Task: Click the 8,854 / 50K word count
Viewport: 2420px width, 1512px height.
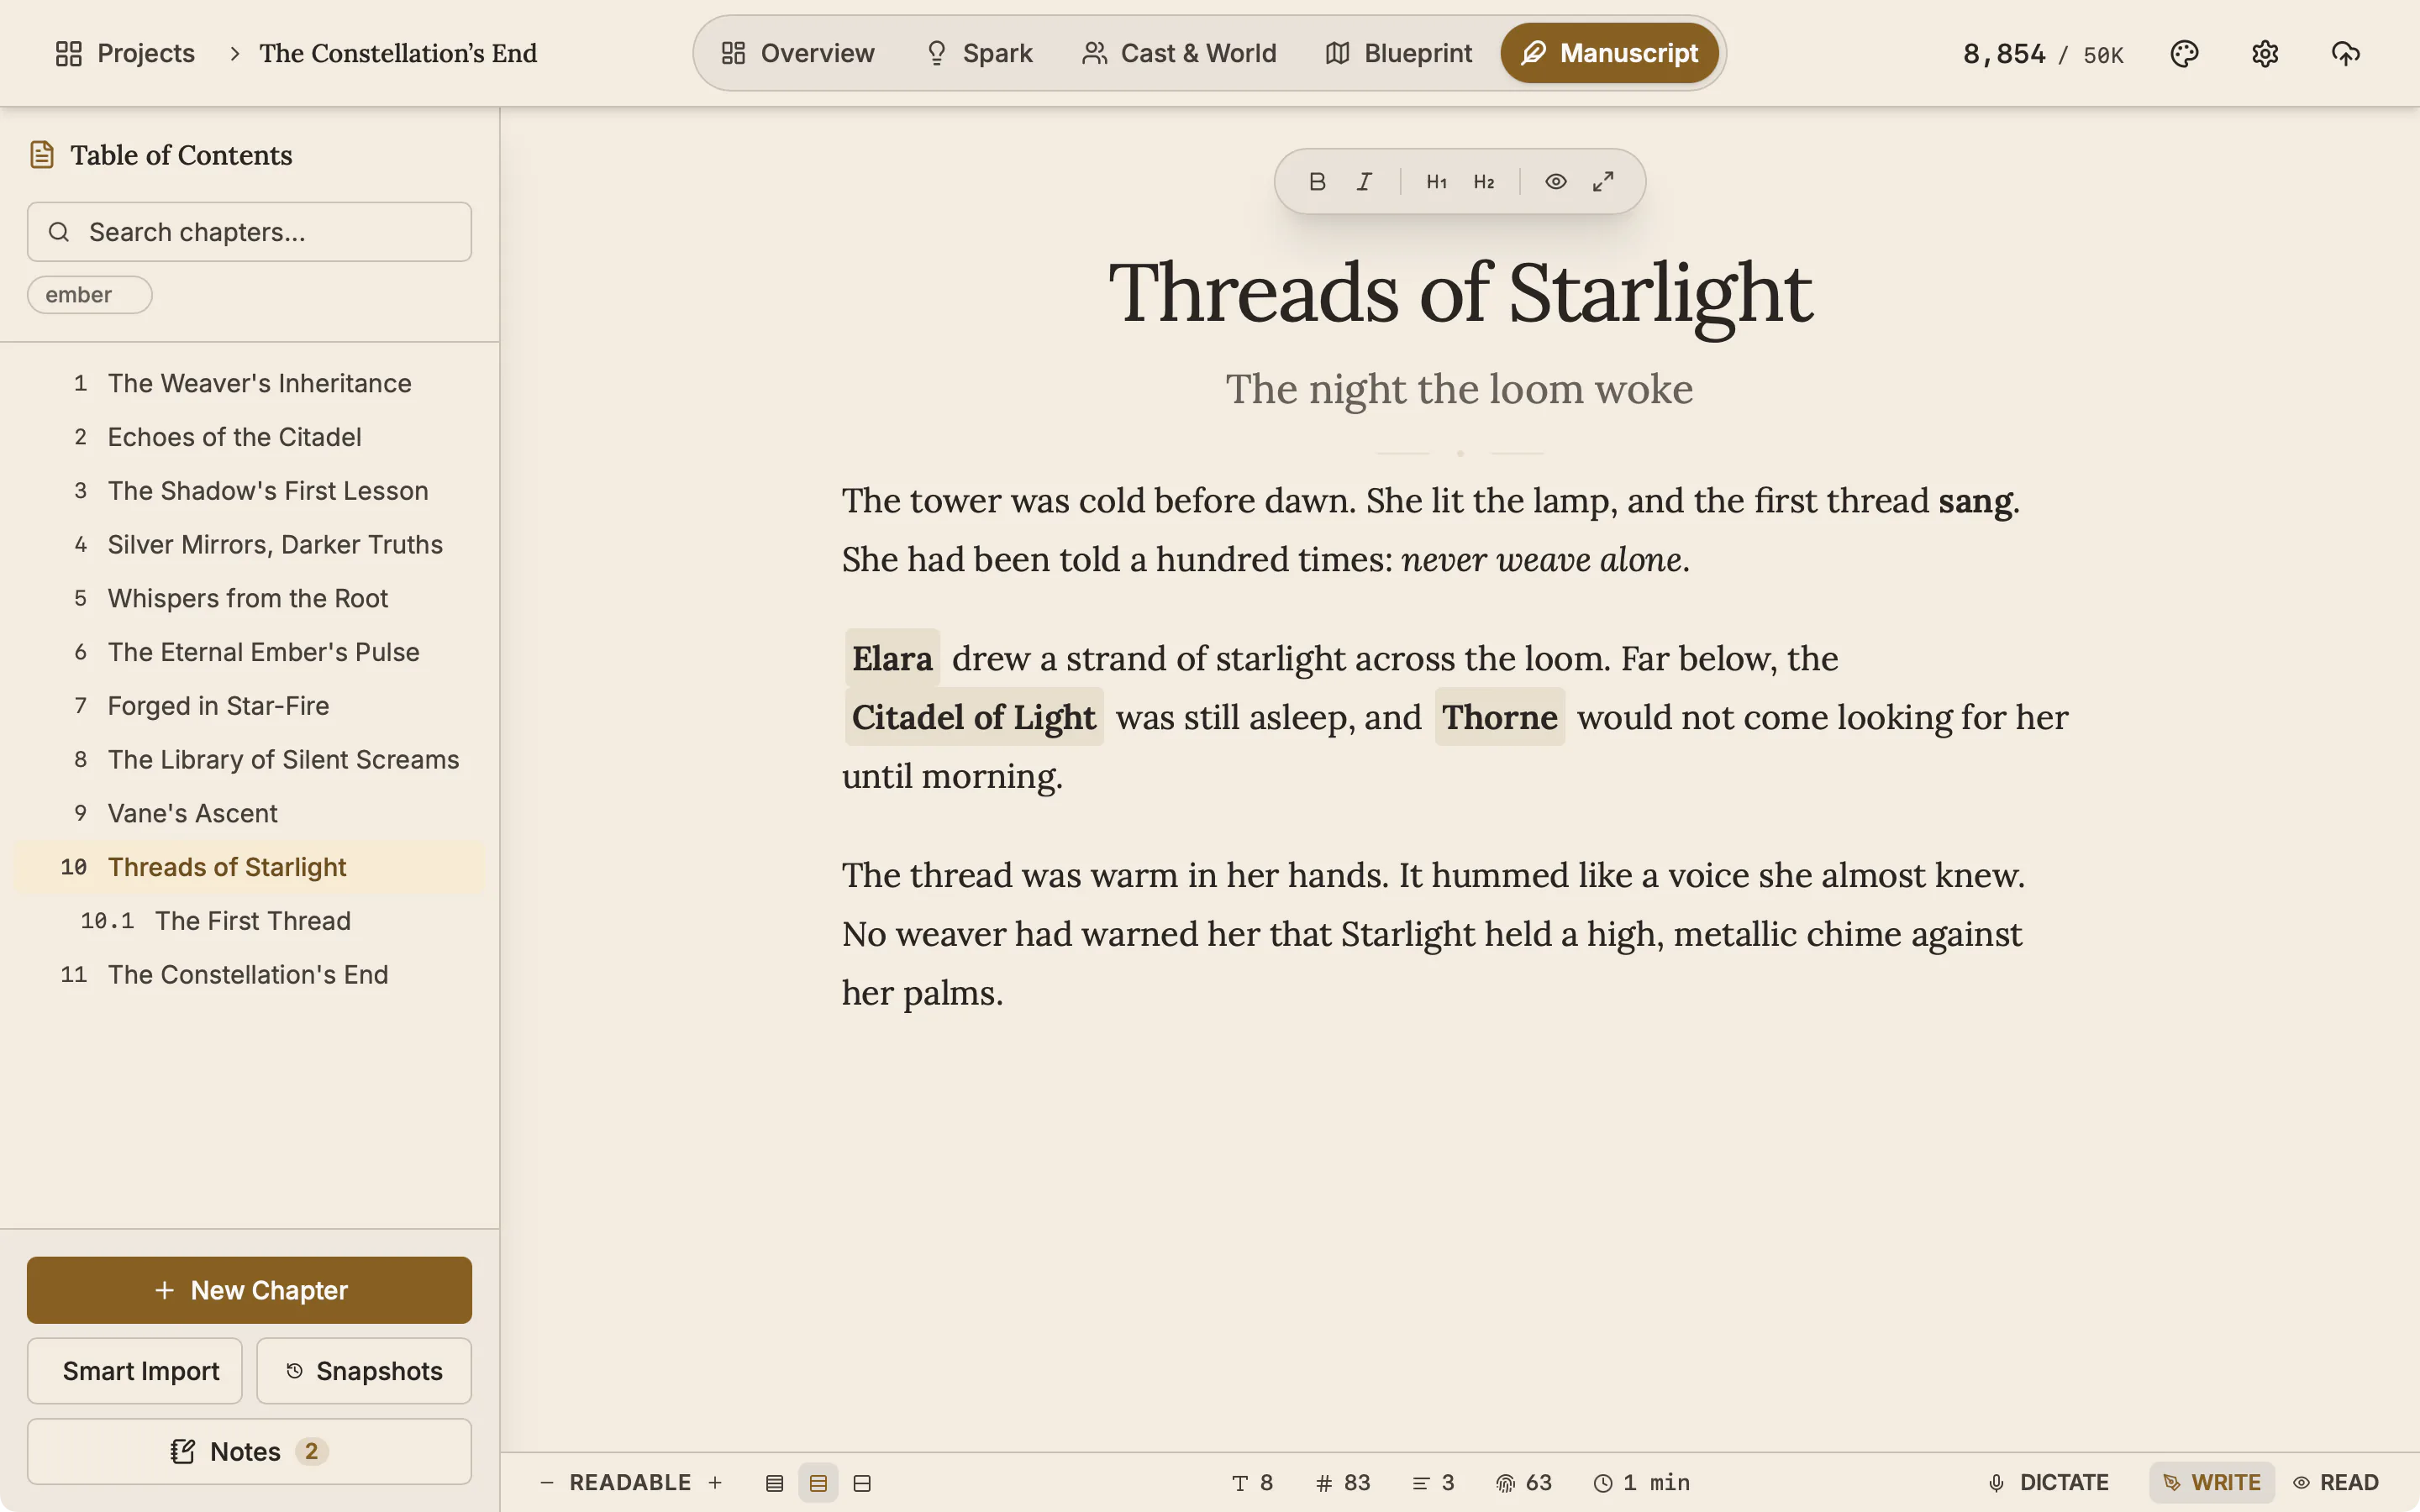Action: [x=2043, y=54]
